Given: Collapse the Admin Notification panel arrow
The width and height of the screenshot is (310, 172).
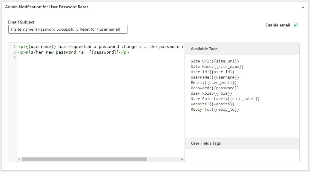Looking at the screenshot, I should 303,7.
